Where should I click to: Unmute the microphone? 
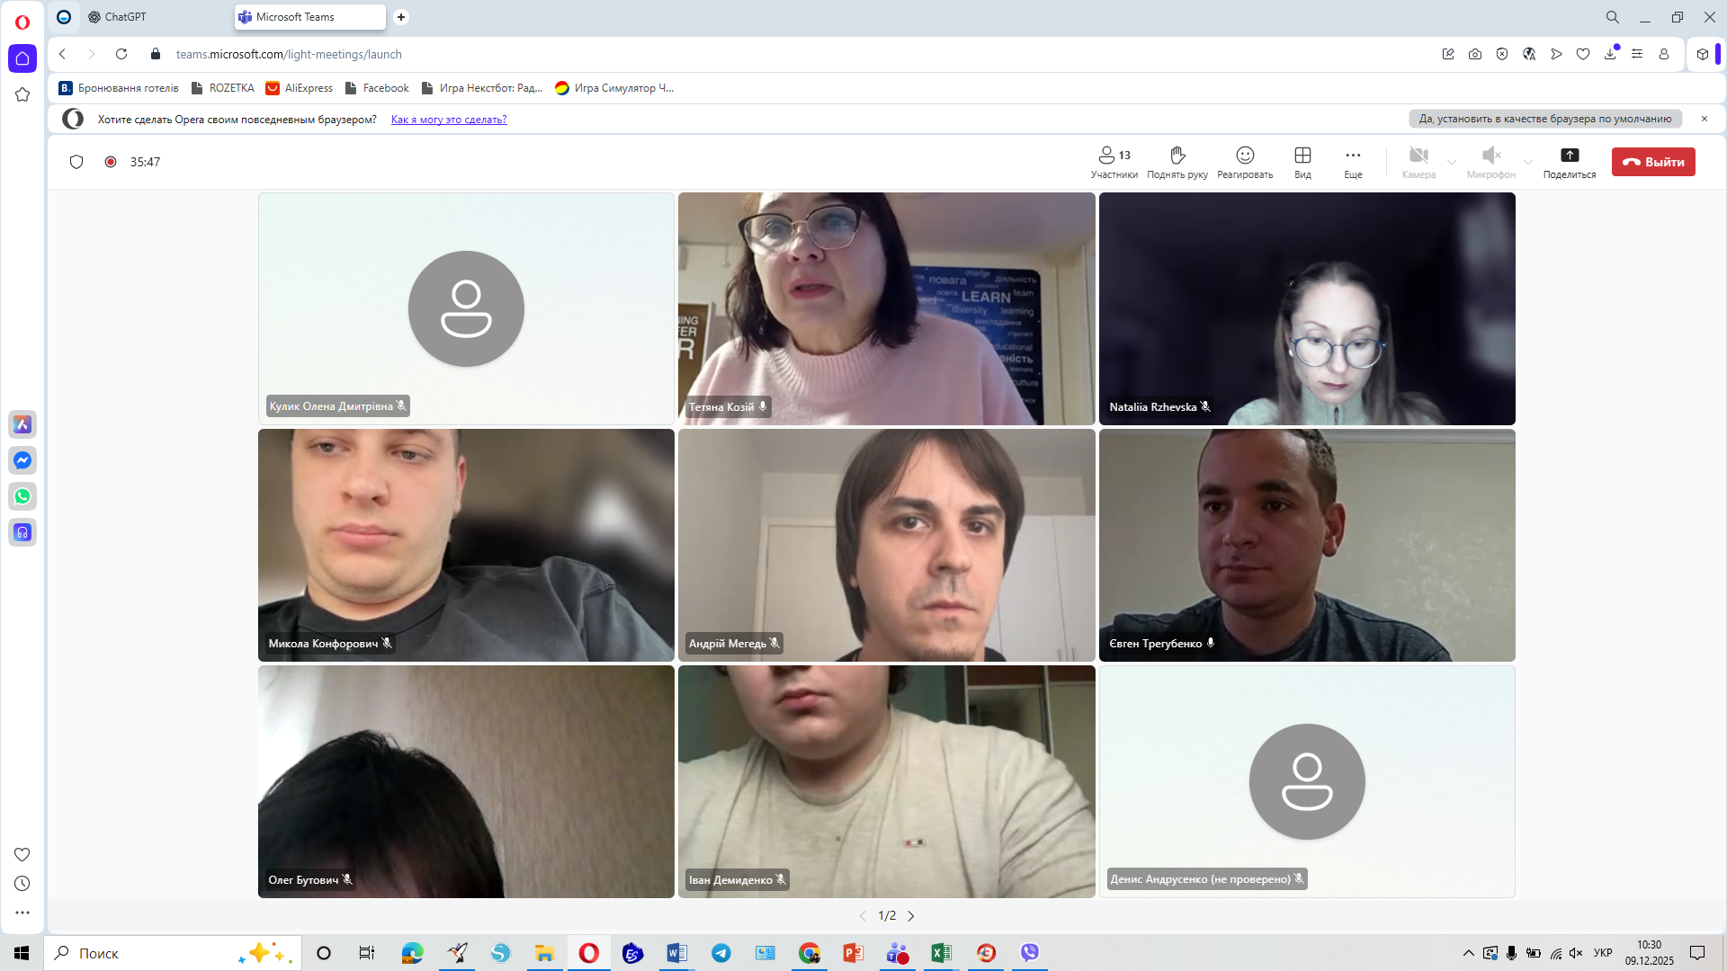pos(1490,162)
